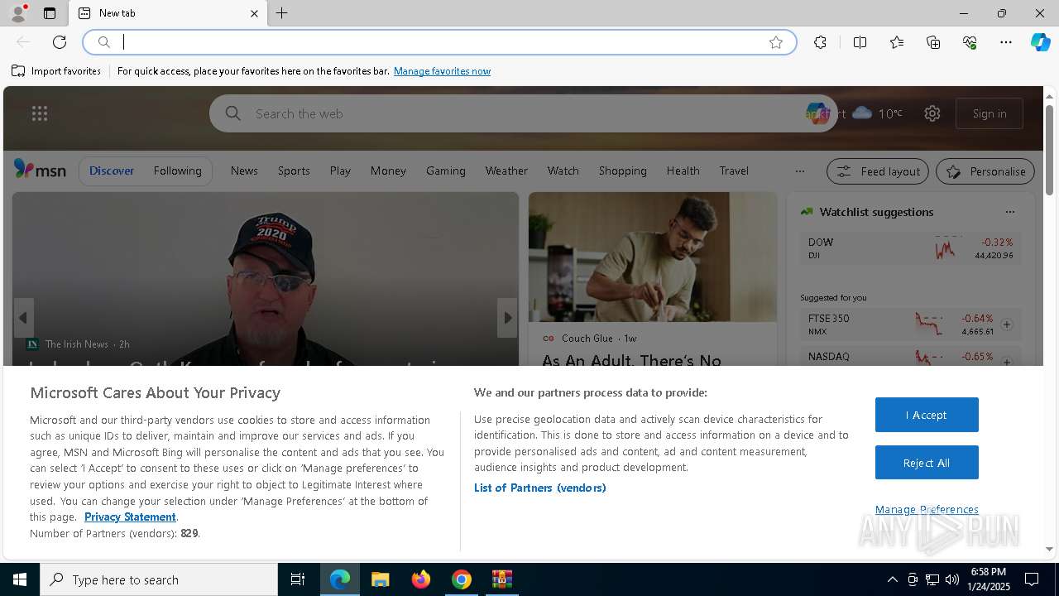Open the apps grid launcher
Viewport: 1059px width, 596px height.
click(x=39, y=113)
